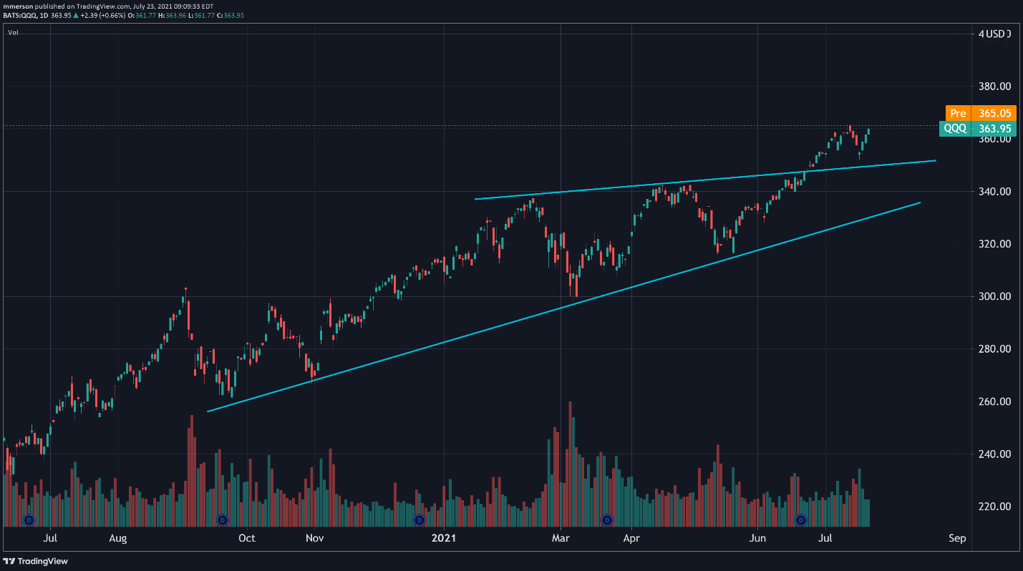Click the TradingView logo in the bottom corner
Screen dimensions: 1023x571
click(36, 561)
